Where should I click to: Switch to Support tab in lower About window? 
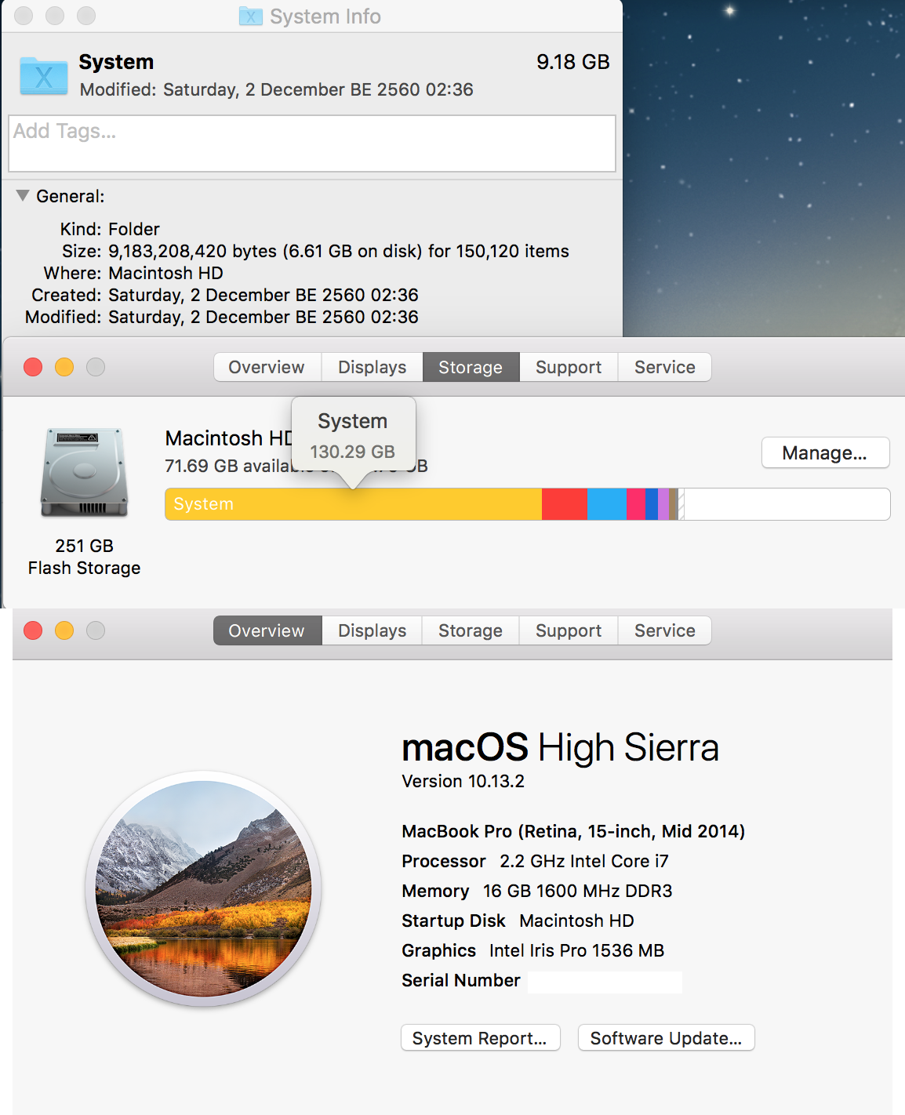(569, 630)
